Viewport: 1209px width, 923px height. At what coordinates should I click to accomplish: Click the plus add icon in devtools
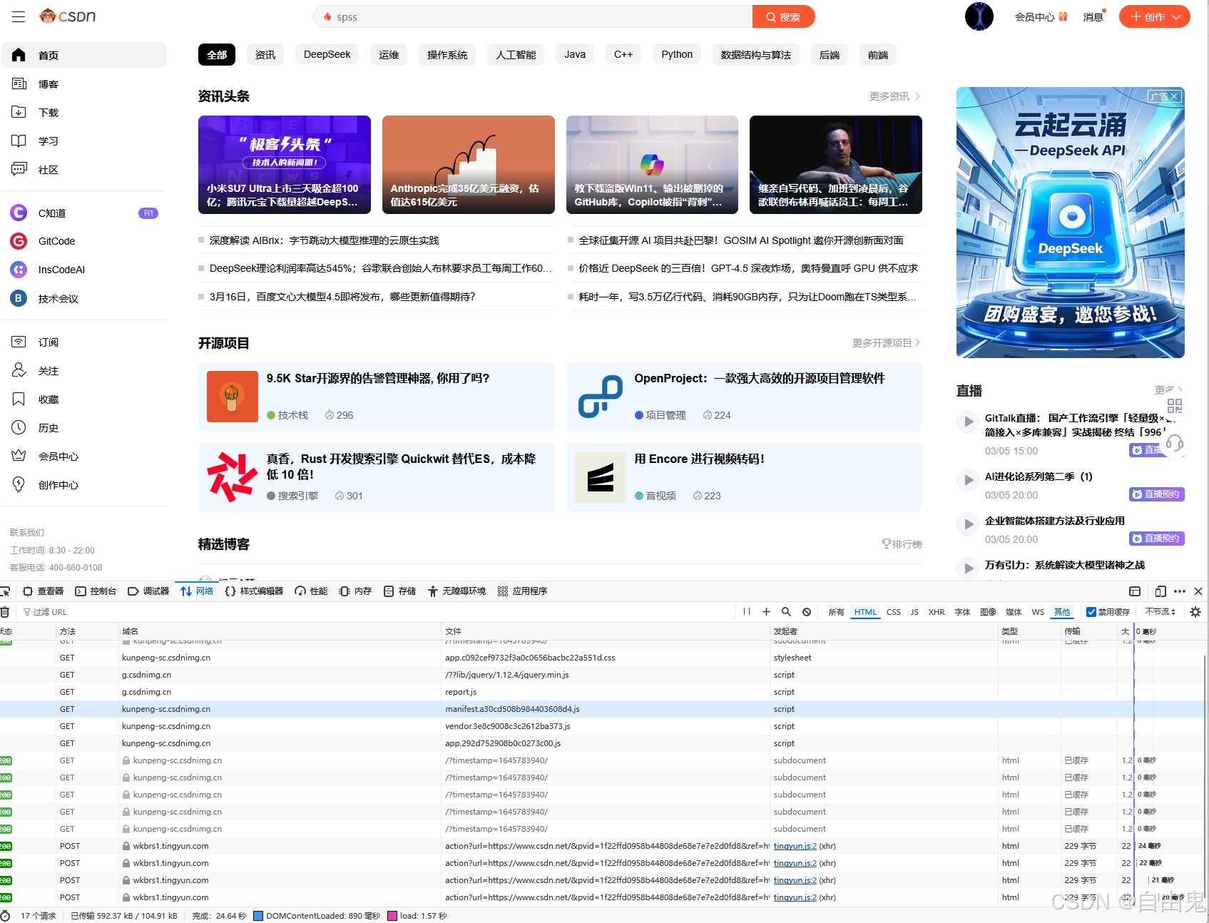pos(766,611)
